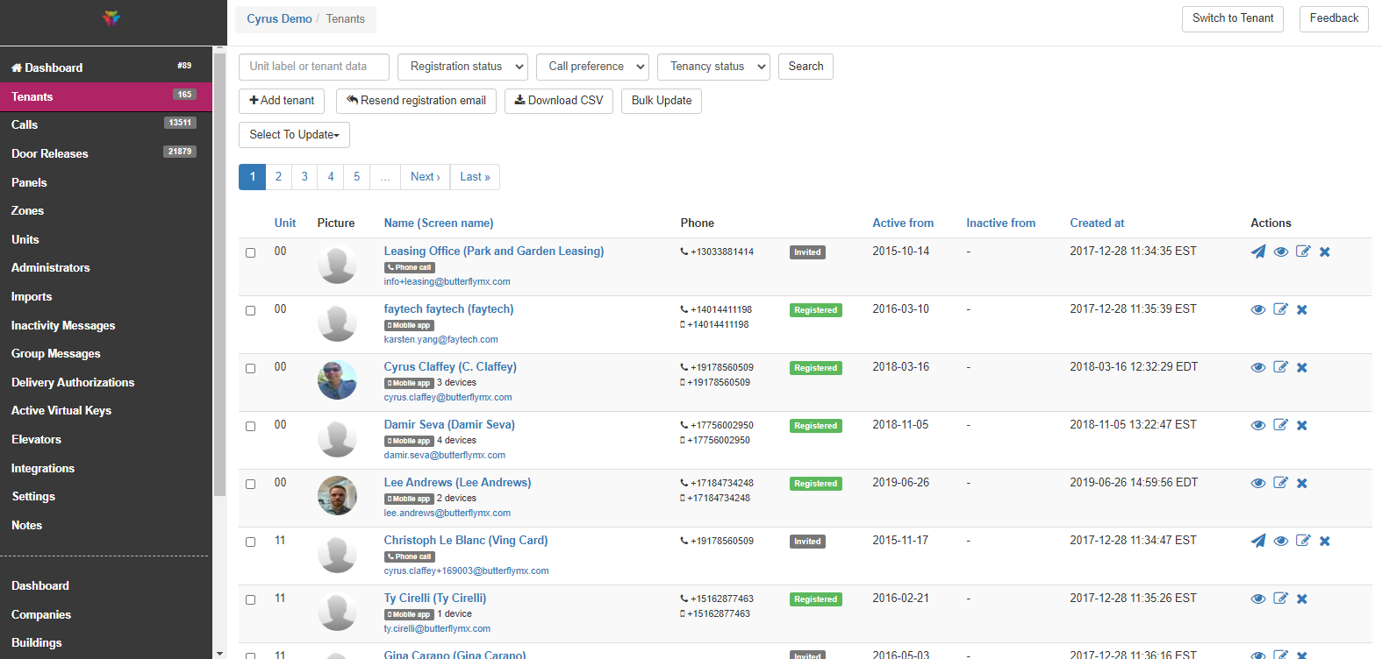Sort by Active from column header
1382x659 pixels.
point(903,223)
